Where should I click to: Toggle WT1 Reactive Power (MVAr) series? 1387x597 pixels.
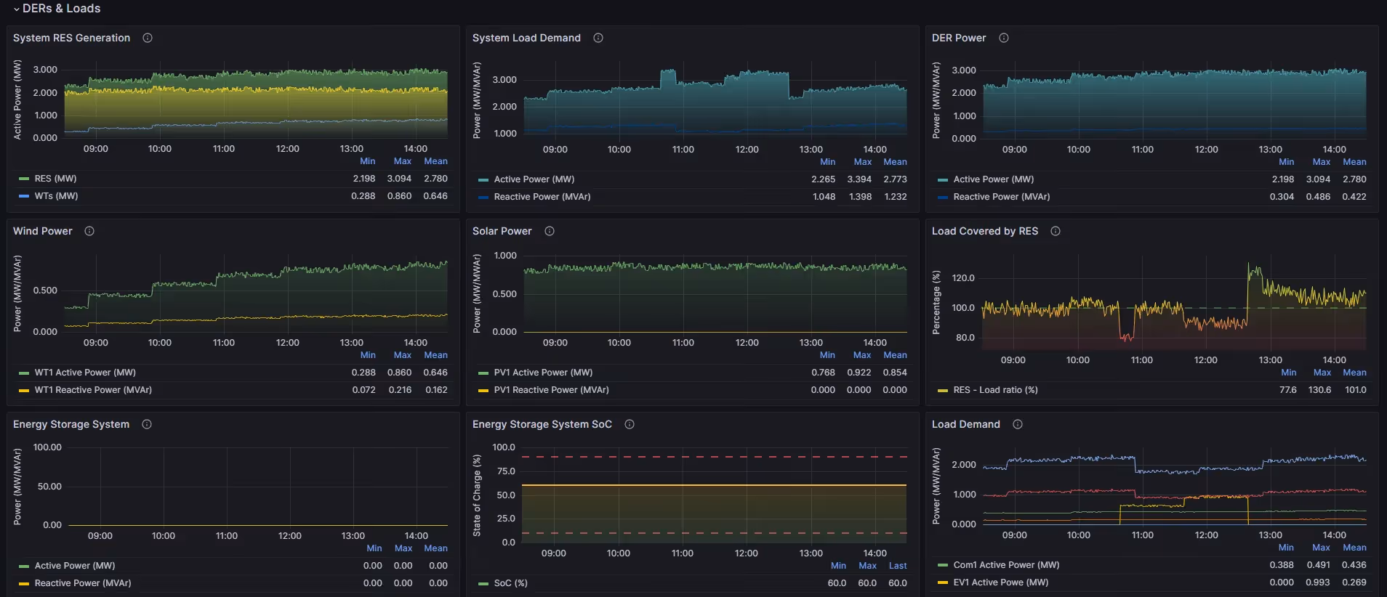93,390
